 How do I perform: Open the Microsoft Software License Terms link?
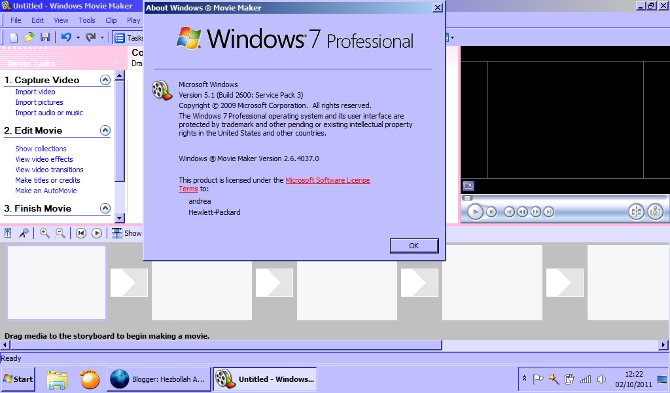tap(327, 180)
